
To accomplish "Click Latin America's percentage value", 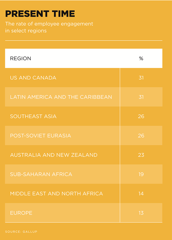I will pyautogui.click(x=141, y=97).
